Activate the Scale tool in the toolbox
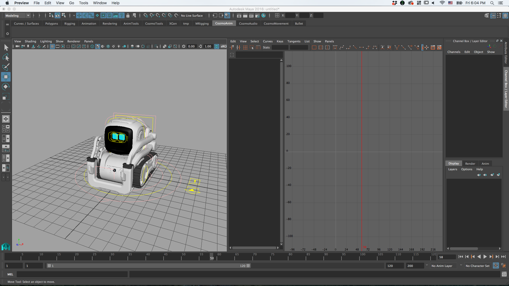 6,96
